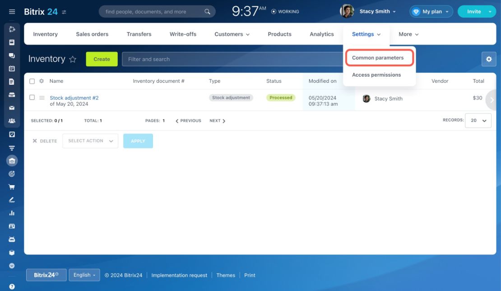The image size is (501, 291).
Task: Open the mail envelope icon in sidebar
Action: [x=12, y=108]
